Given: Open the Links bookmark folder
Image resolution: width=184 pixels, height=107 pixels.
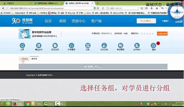Looking at the screenshot, I should point(87,13).
